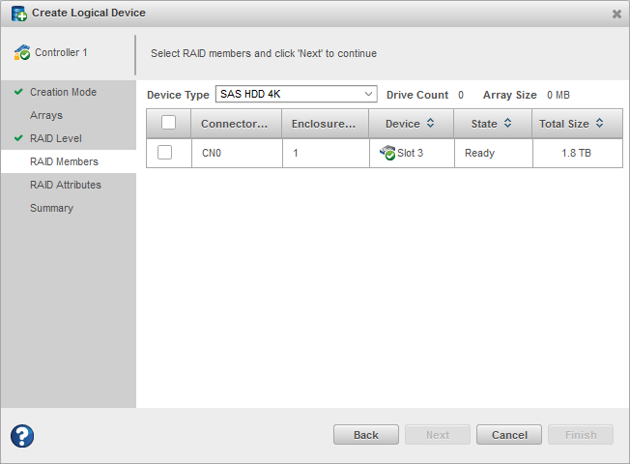630x464 pixels.
Task: Click the Enclosure value 1 link
Action: pos(296,153)
